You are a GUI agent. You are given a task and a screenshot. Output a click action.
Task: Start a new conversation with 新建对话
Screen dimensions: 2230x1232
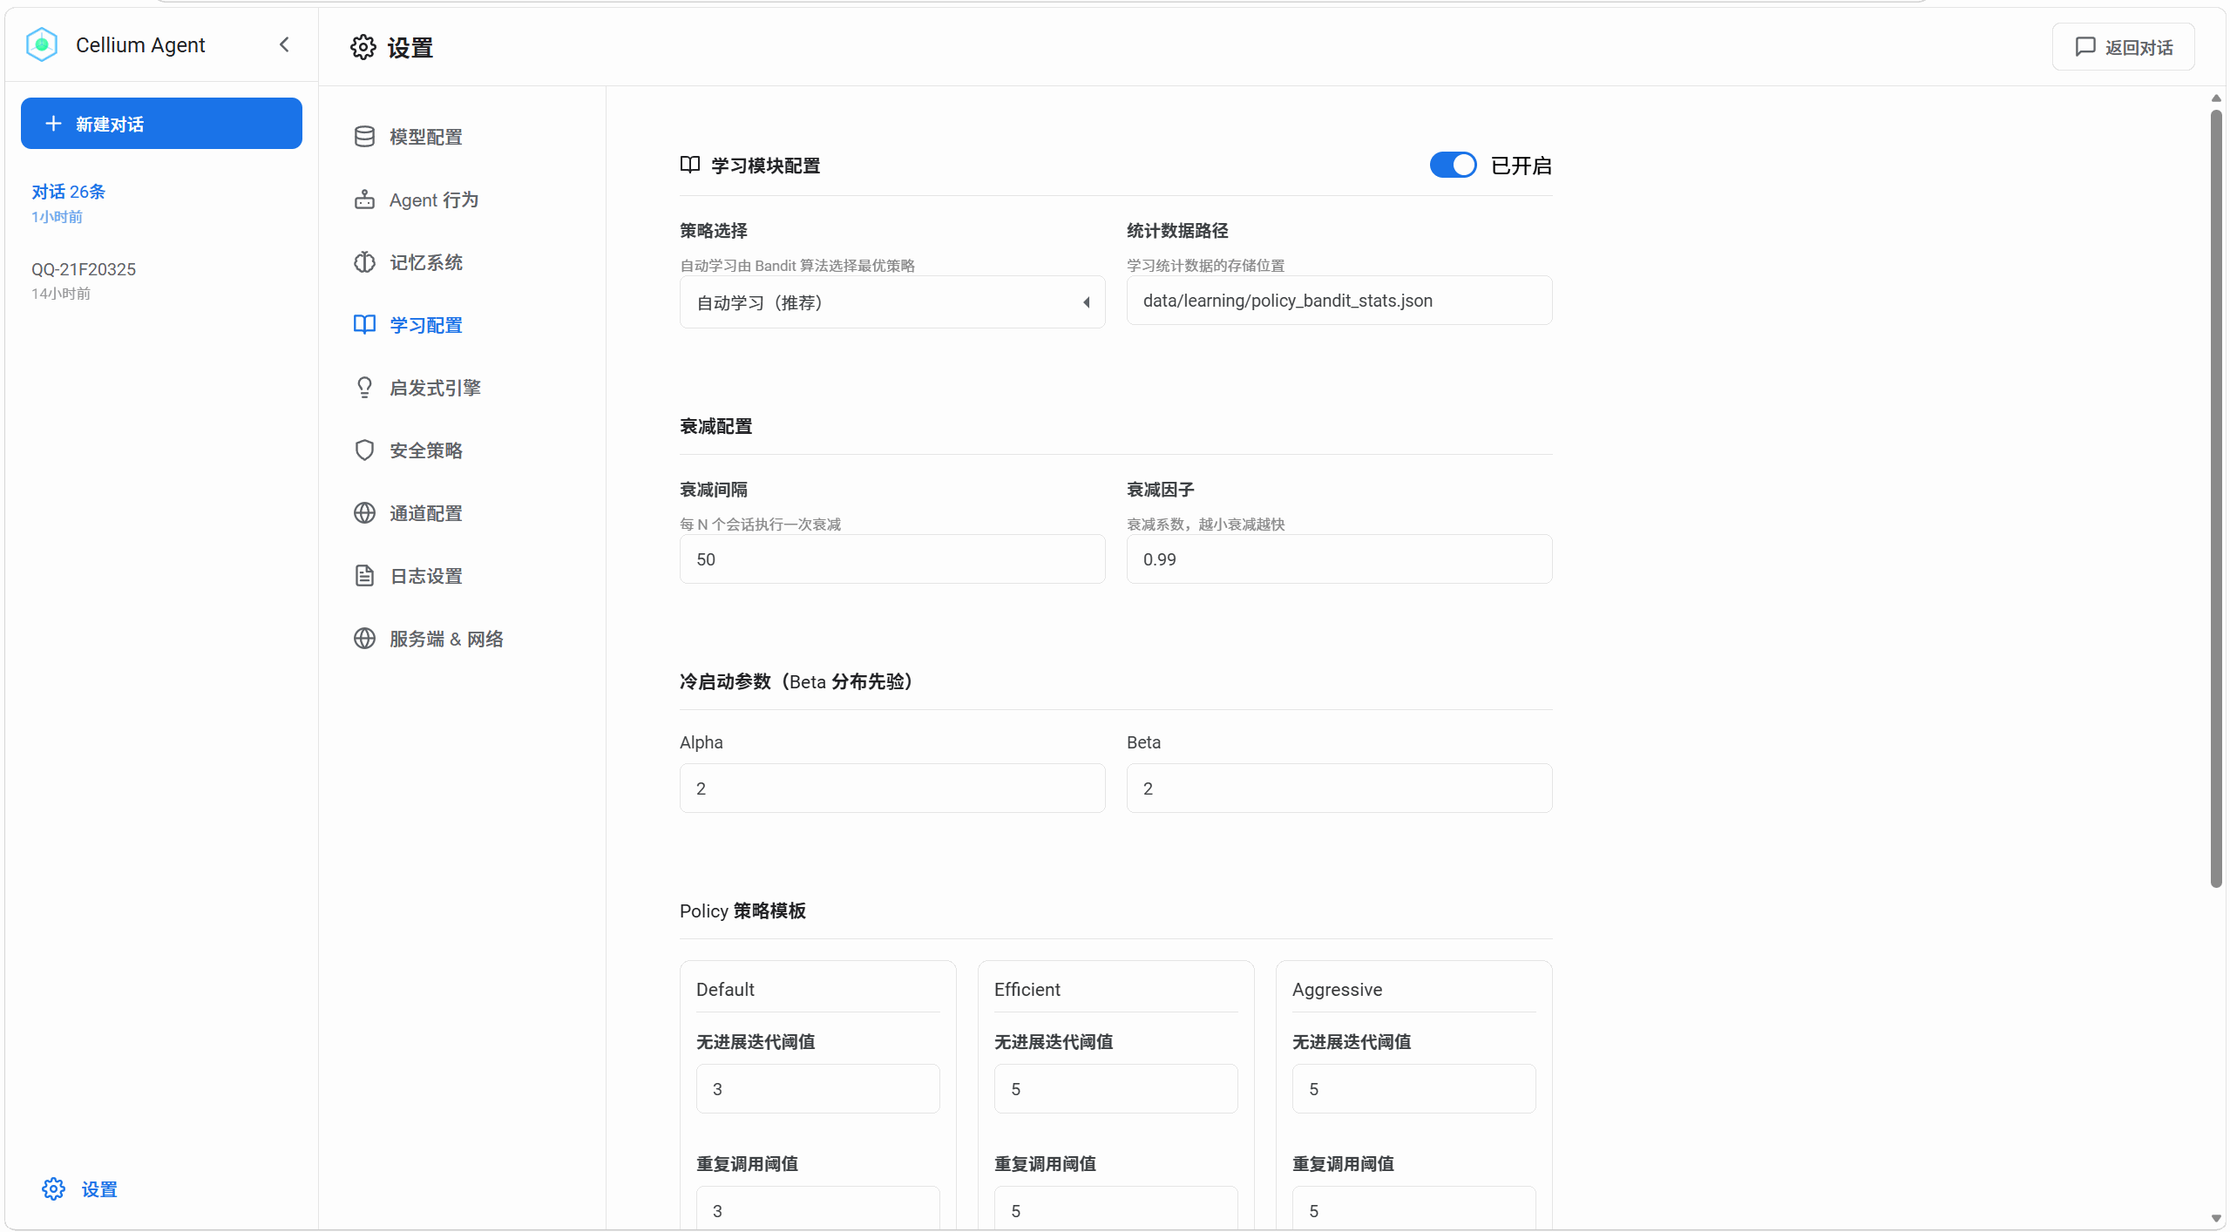point(161,124)
